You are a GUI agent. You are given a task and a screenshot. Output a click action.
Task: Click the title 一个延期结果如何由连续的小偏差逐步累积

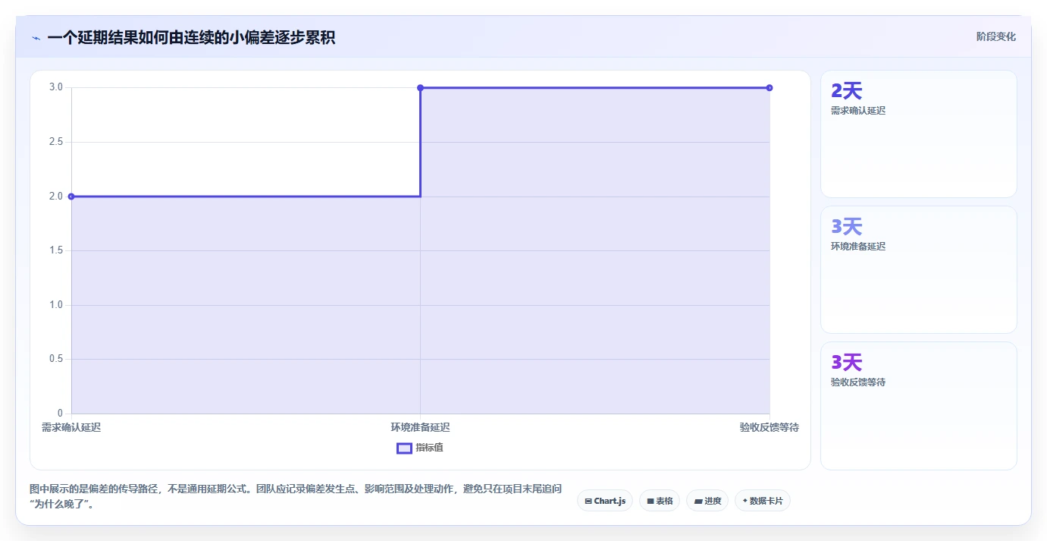(191, 38)
